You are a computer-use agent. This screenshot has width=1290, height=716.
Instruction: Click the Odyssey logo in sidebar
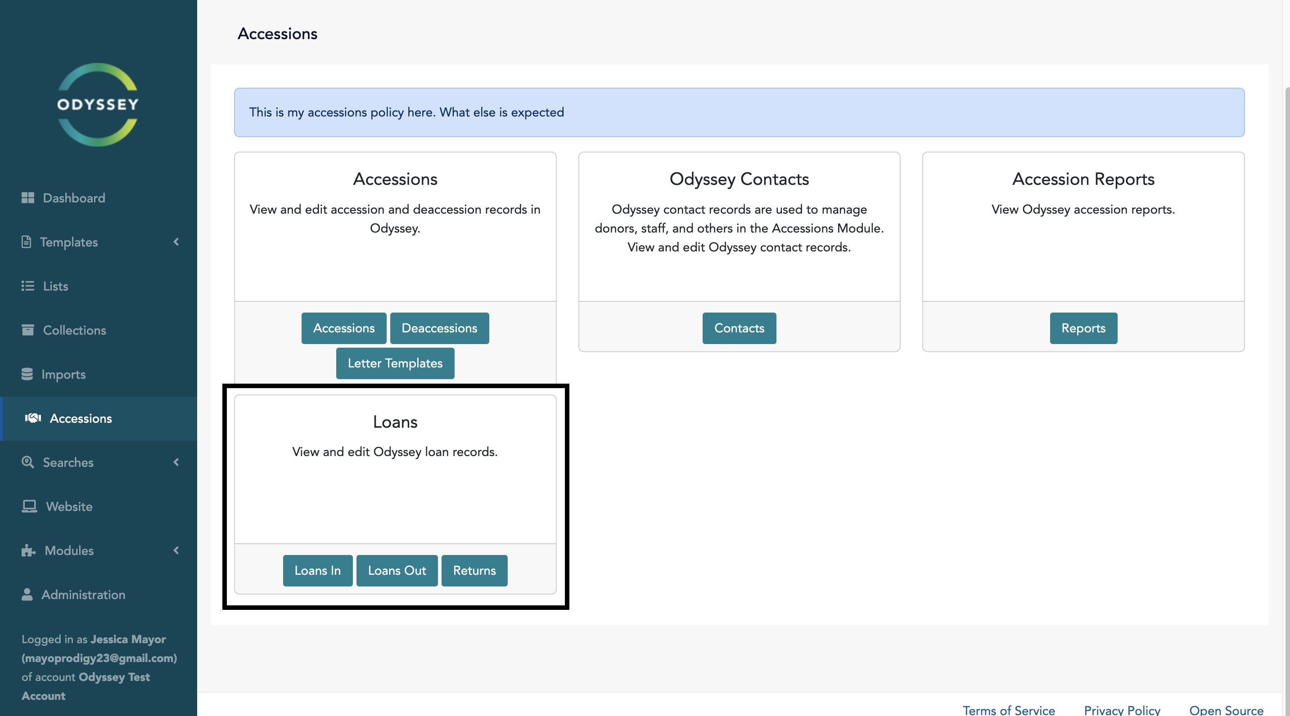pyautogui.click(x=98, y=105)
